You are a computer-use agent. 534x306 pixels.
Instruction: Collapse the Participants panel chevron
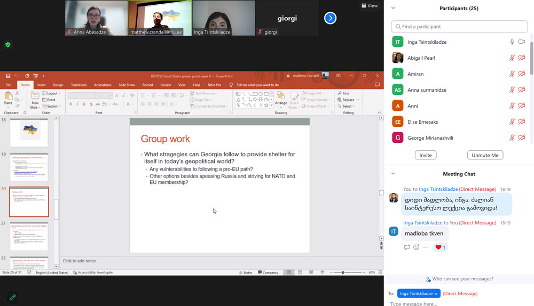(x=394, y=8)
